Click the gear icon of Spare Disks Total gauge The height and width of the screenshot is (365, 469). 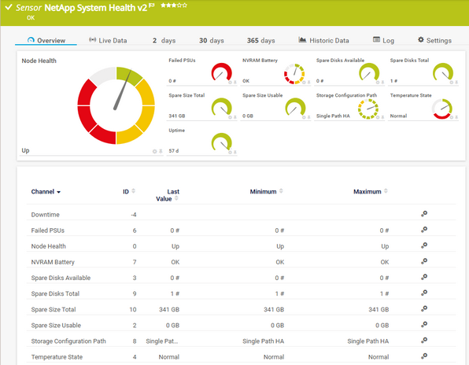pyautogui.click(x=452, y=83)
